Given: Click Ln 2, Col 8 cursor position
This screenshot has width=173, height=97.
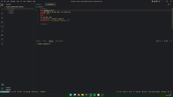Looking at the screenshot, I should [119, 92].
